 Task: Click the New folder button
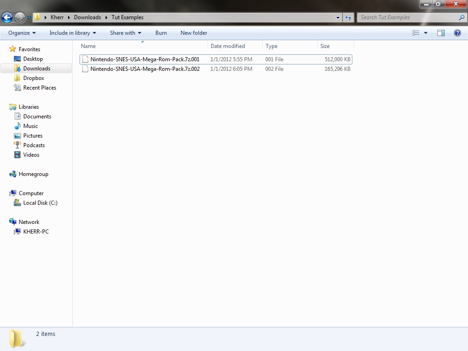pos(194,33)
